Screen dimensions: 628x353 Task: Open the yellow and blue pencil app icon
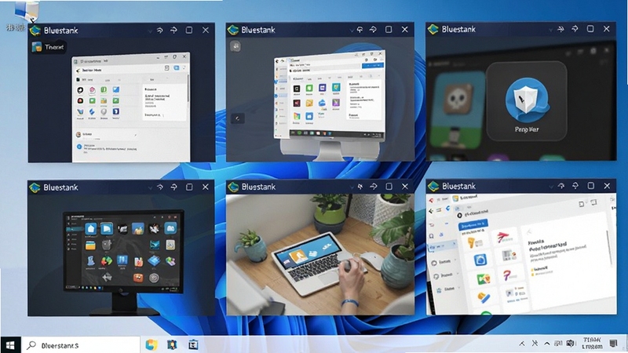[483, 297]
